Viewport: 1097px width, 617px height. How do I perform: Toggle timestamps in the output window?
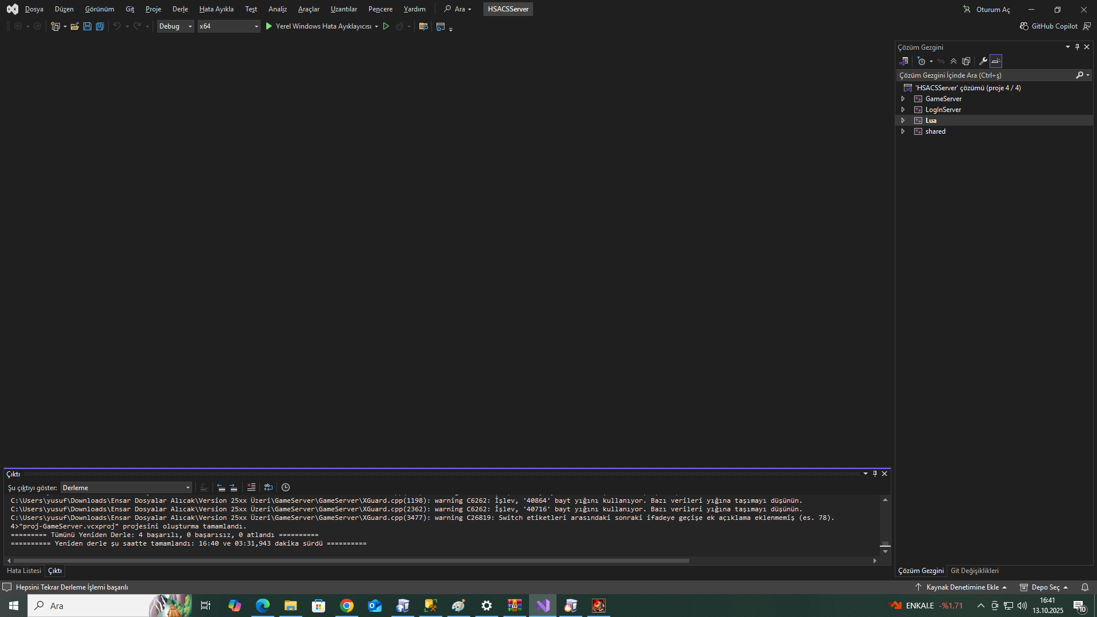coord(286,487)
